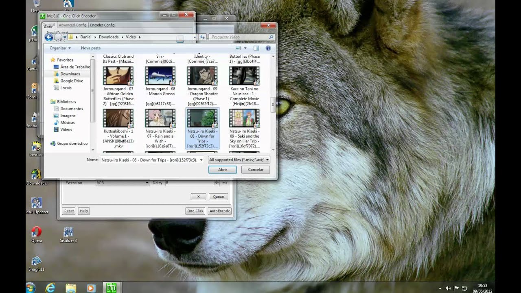Screen dimensions: 521x293
Task: Go back in the Abrir file dialog
Action: tap(48, 37)
